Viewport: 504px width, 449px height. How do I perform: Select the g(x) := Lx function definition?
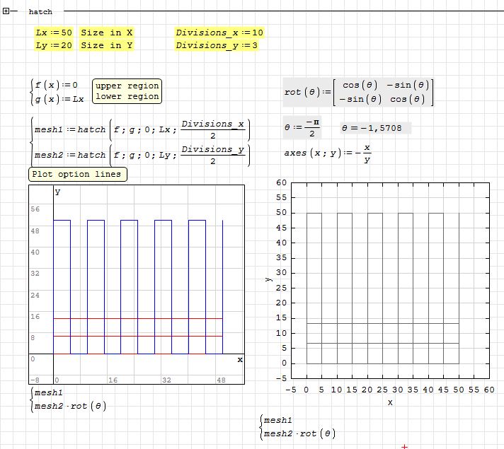[59, 99]
